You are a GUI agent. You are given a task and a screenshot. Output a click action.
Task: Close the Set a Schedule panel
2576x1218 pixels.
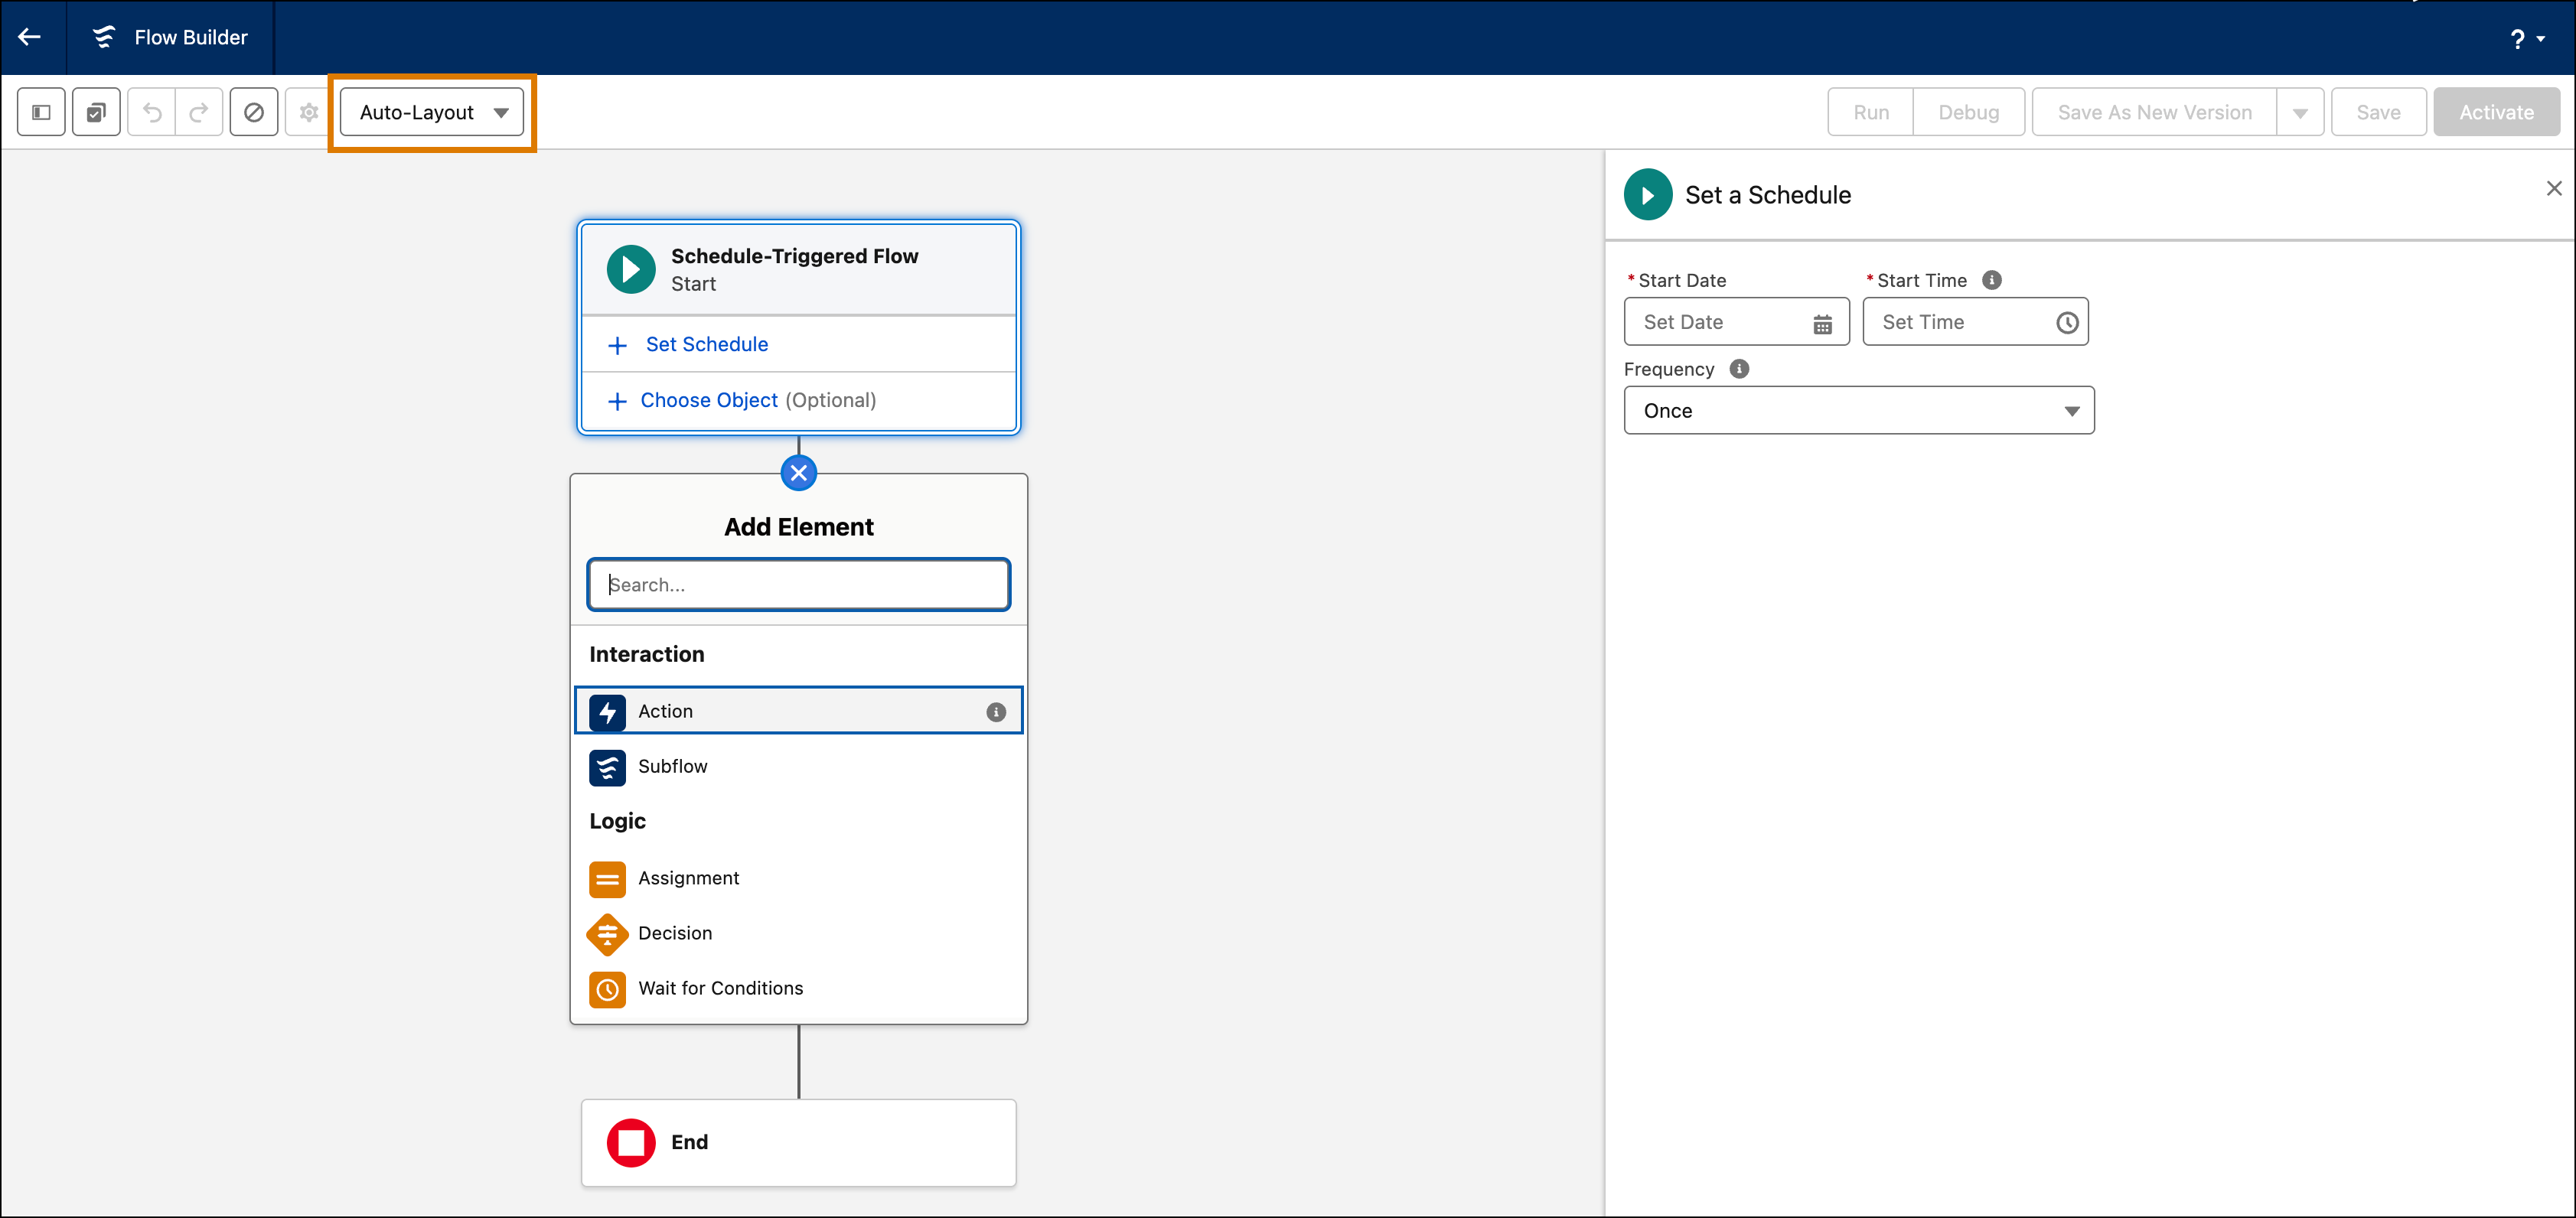2553,188
